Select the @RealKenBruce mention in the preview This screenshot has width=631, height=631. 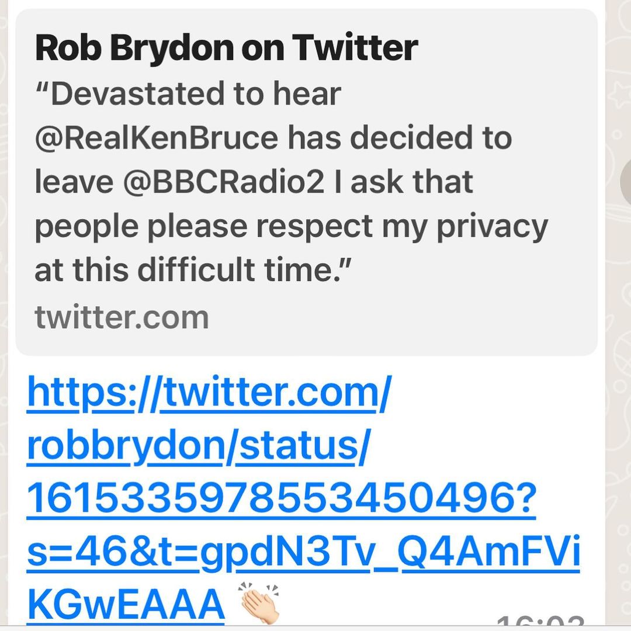click(157, 138)
